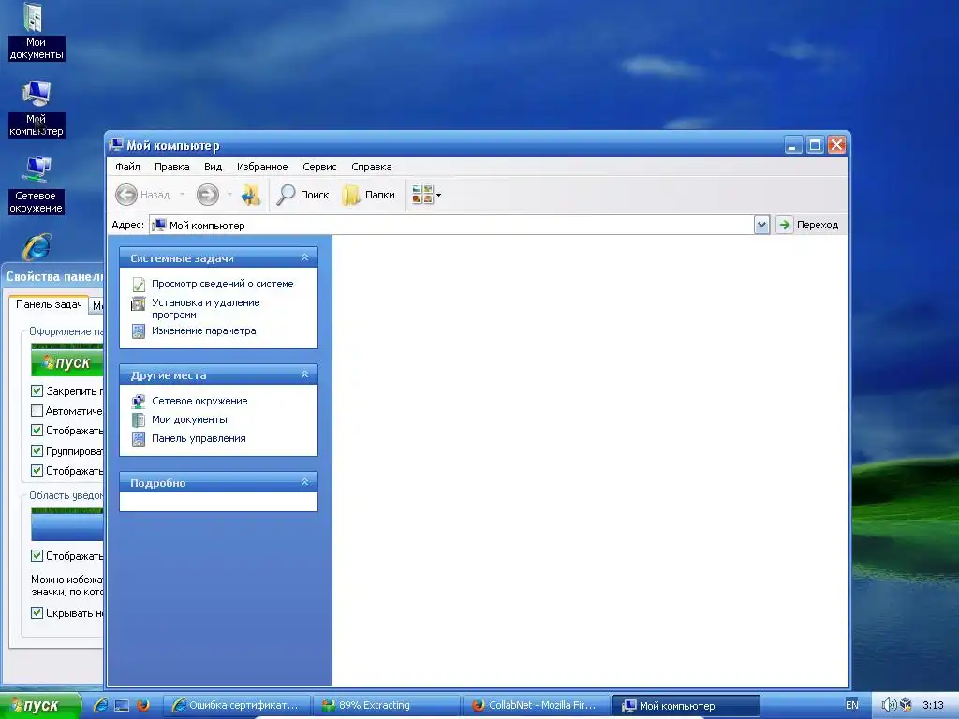
Task: Click the sidebar Мои документы icon
Action: pyautogui.click(x=139, y=420)
